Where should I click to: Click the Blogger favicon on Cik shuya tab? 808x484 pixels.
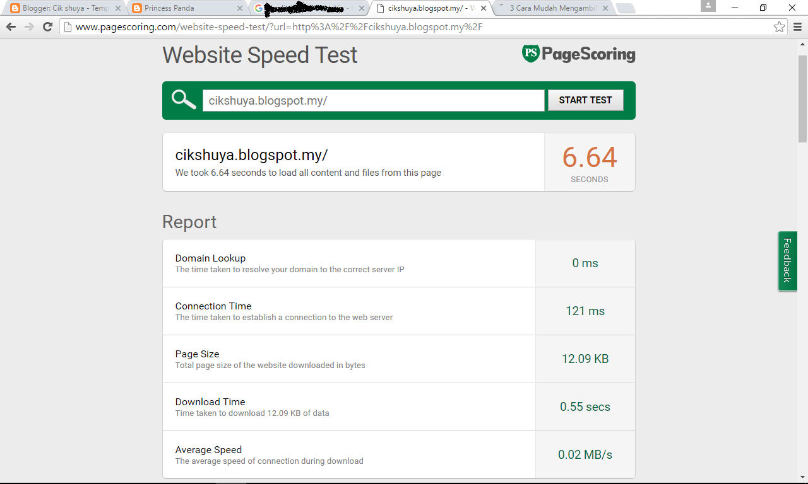(15, 8)
